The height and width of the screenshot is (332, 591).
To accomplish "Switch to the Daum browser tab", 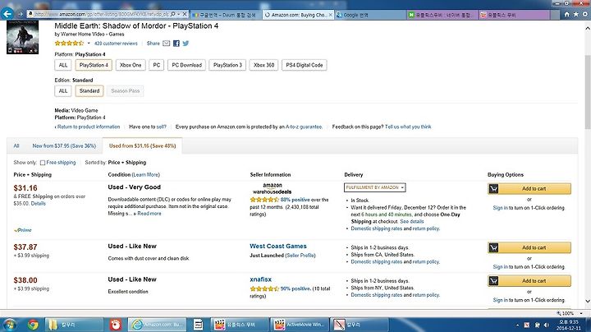I will click(x=224, y=15).
